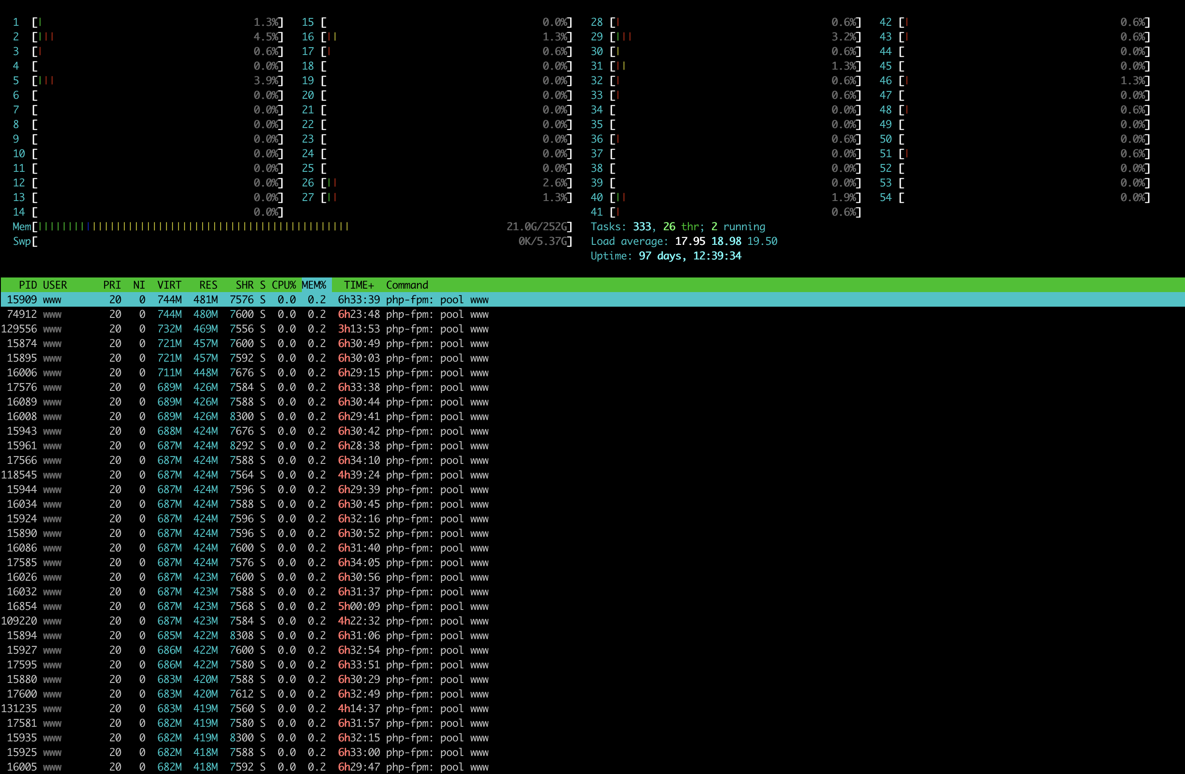Sort processes by the USER column header

[55, 284]
